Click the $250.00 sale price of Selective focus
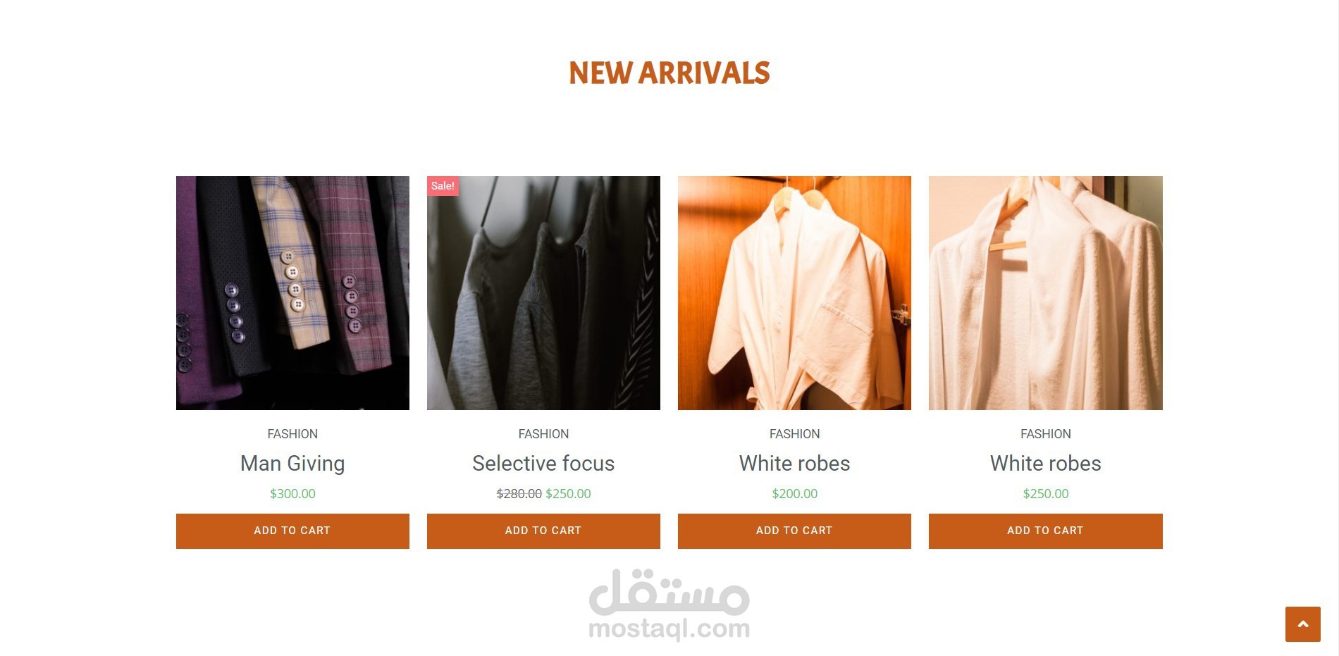Screen dimensions: 1339x656 click(x=568, y=494)
